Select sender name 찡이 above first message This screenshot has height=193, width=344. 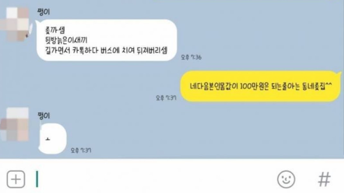[x=44, y=12]
